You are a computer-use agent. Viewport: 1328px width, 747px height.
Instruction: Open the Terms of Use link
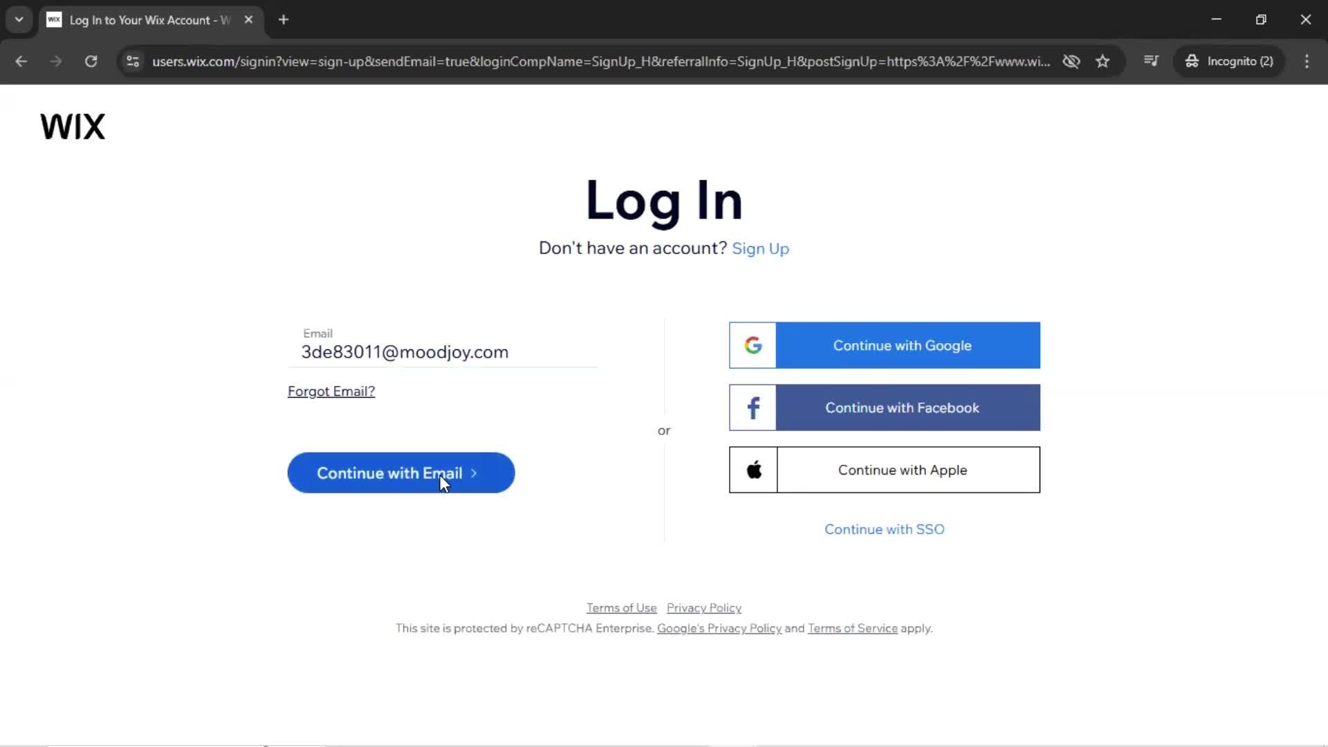click(622, 608)
